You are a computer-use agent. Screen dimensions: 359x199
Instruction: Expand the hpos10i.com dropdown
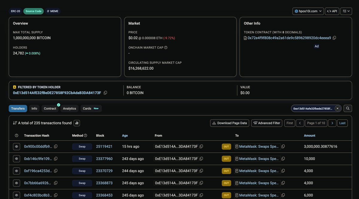pyautogui.click(x=308, y=11)
